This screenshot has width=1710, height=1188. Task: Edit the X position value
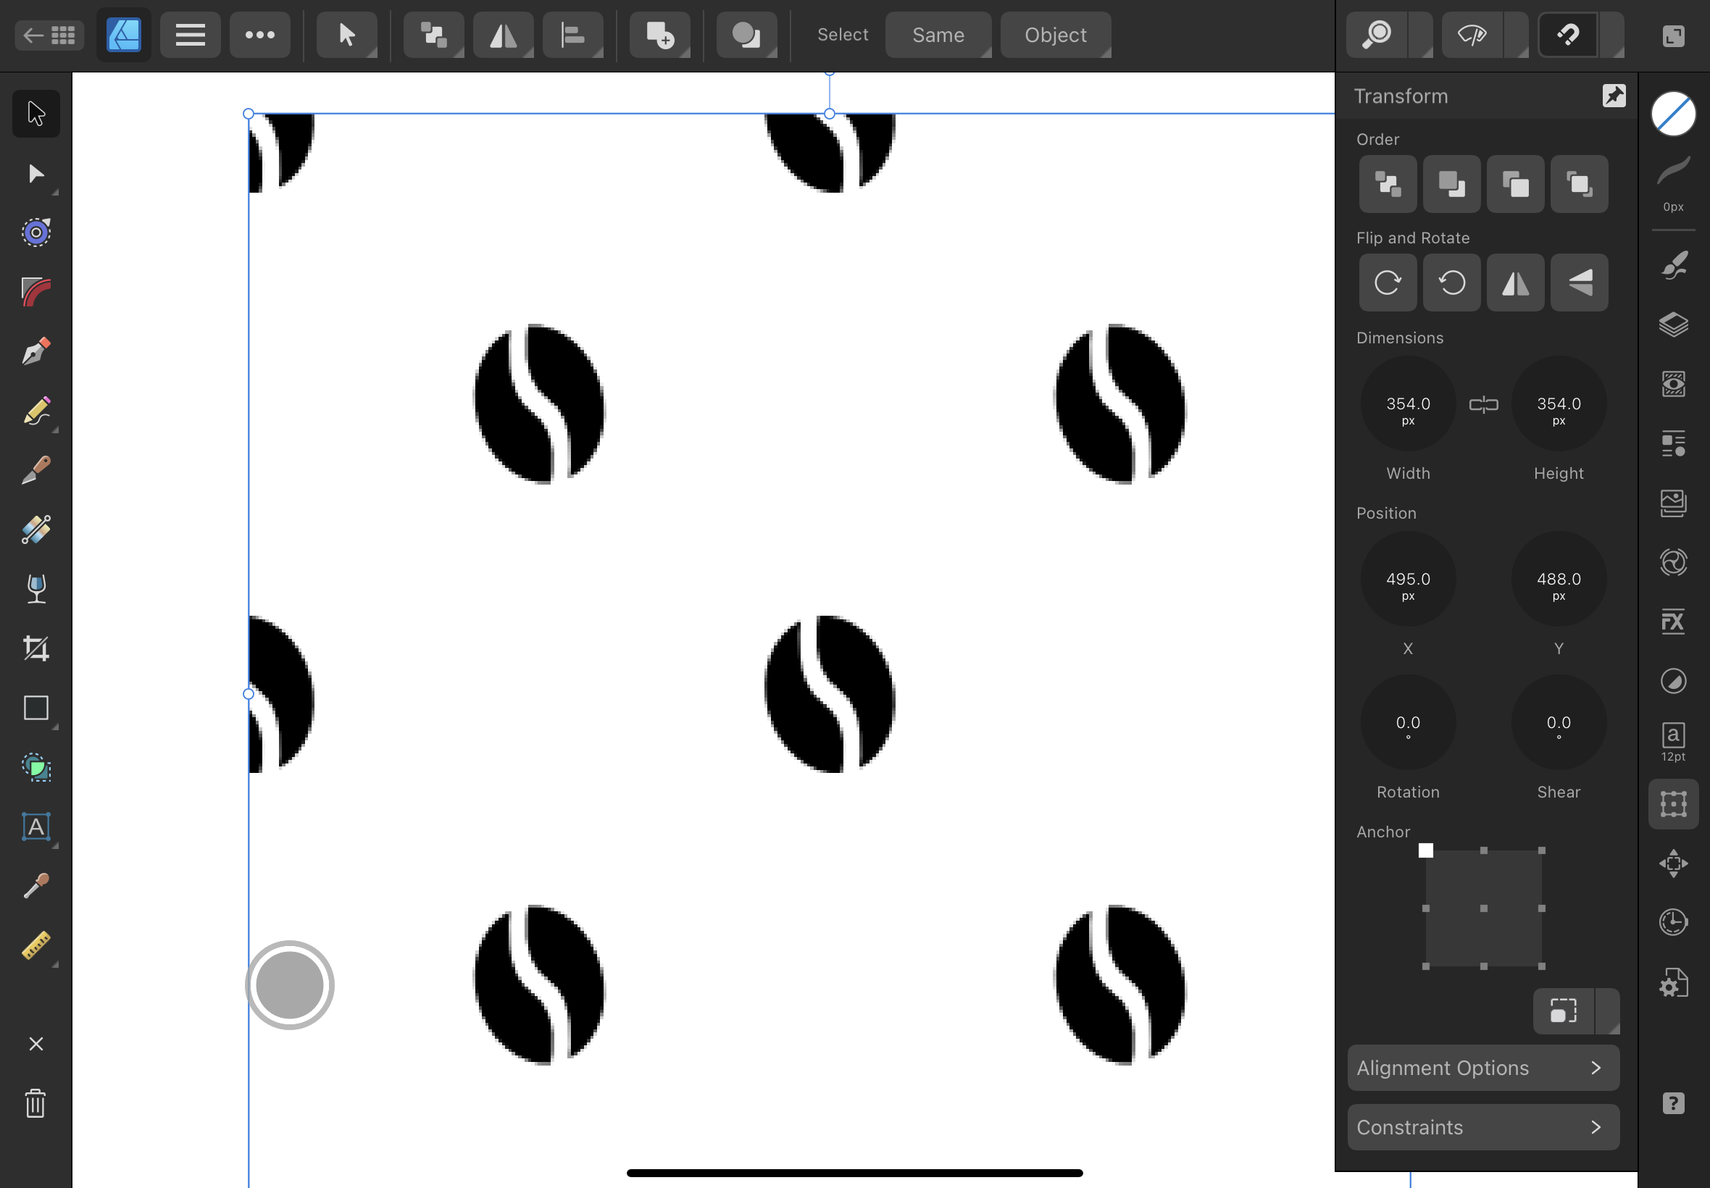pyautogui.click(x=1408, y=578)
